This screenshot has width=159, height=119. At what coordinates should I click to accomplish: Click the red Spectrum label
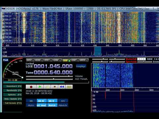point(131,62)
